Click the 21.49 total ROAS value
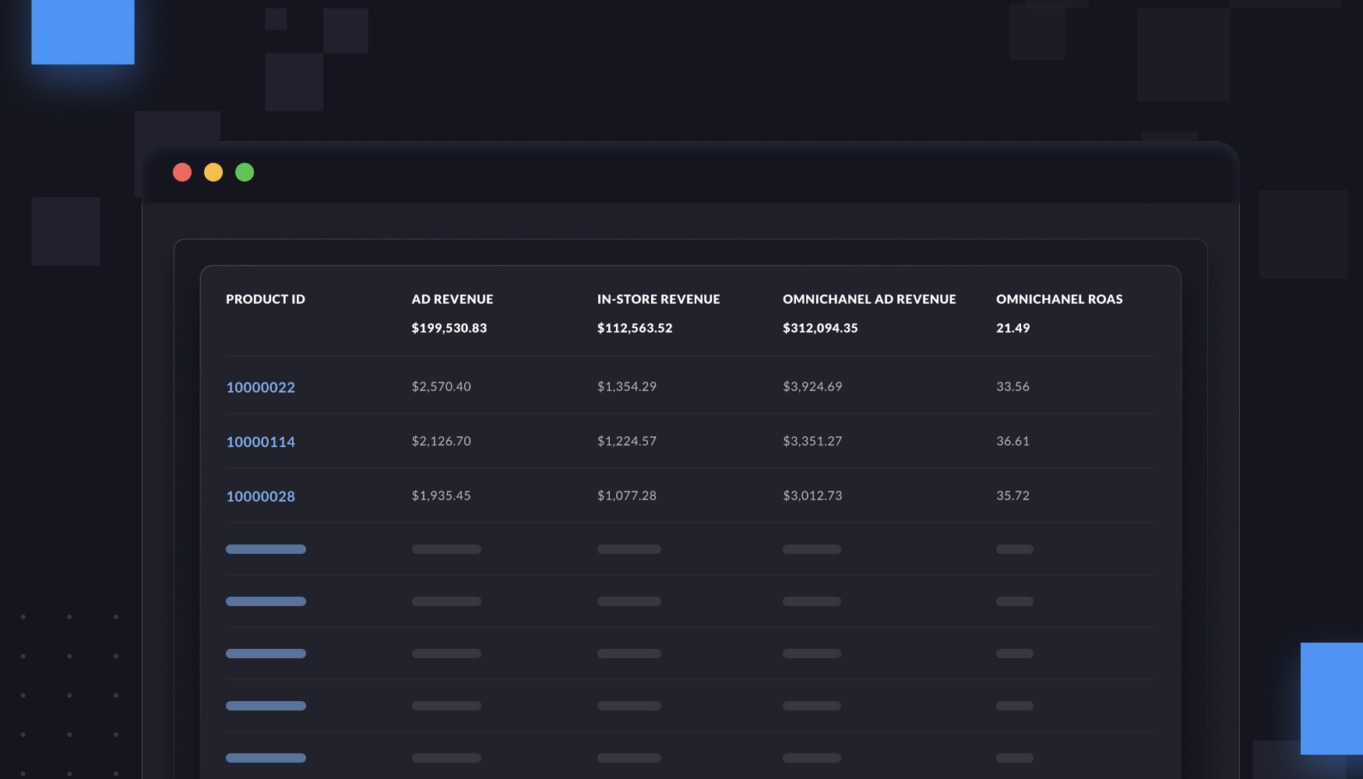This screenshot has height=779, width=1363. (x=1013, y=328)
